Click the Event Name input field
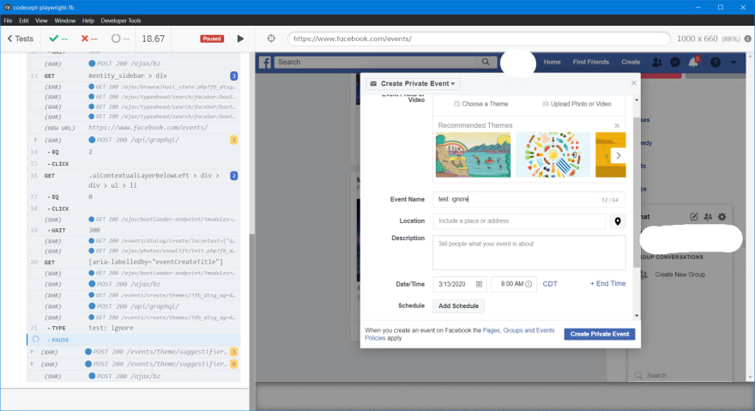The image size is (755, 411). (528, 199)
